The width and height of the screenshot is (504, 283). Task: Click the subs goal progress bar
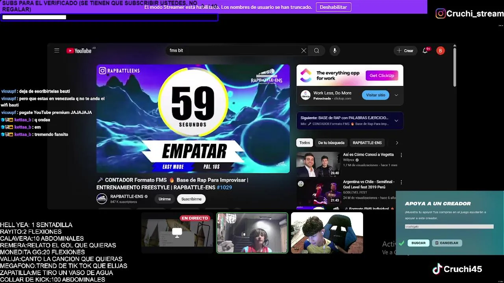coord(109,17)
